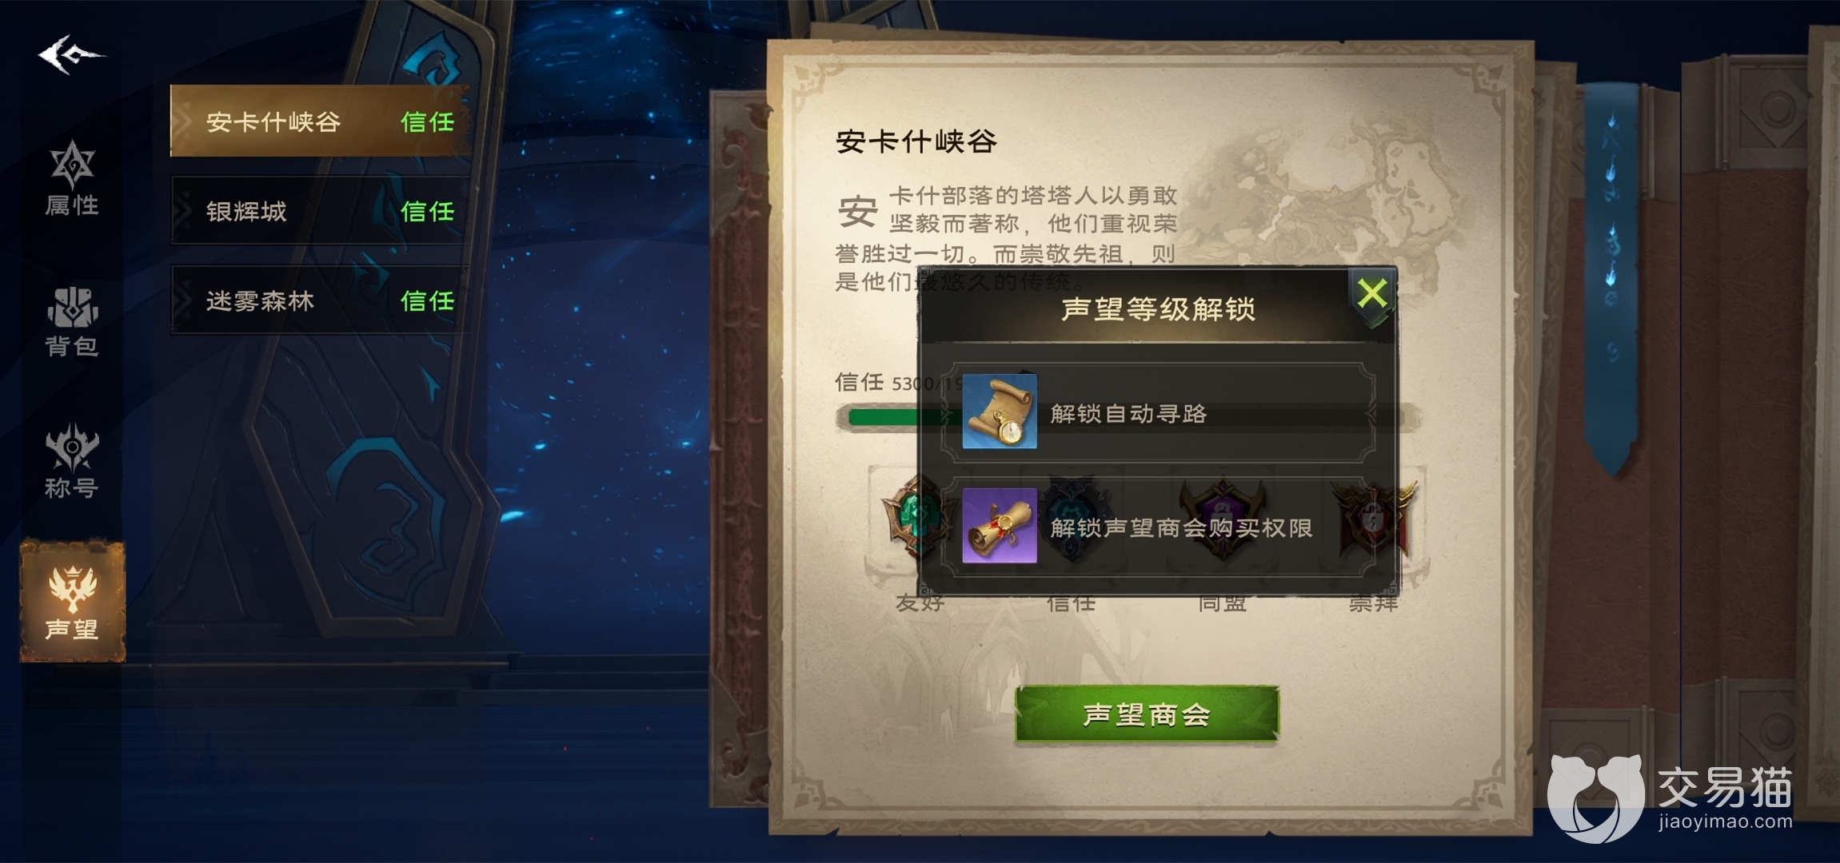This screenshot has height=863, width=1840.
Task: Select the 安卡什峡谷 faction tab
Action: click(320, 121)
